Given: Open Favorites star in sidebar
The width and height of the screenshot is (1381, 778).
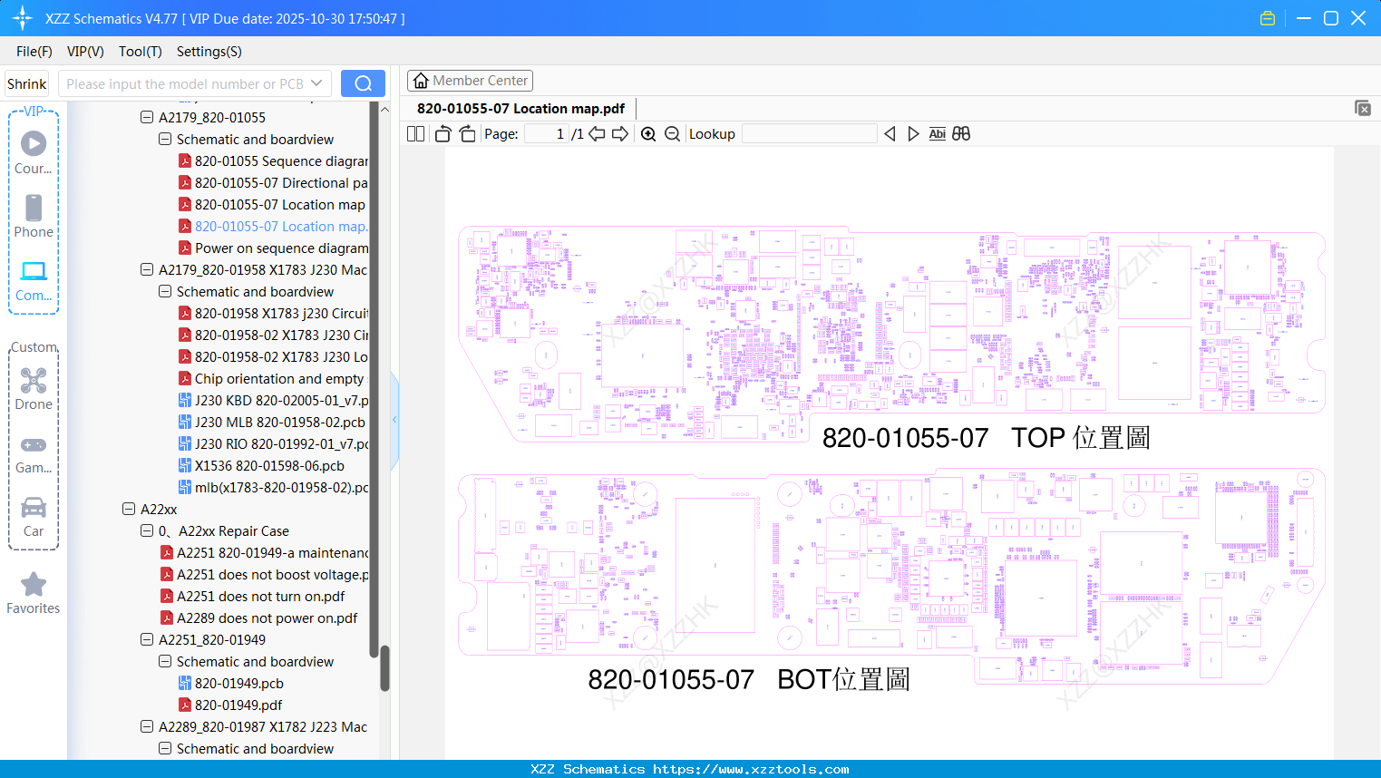Looking at the screenshot, I should tap(34, 593).
